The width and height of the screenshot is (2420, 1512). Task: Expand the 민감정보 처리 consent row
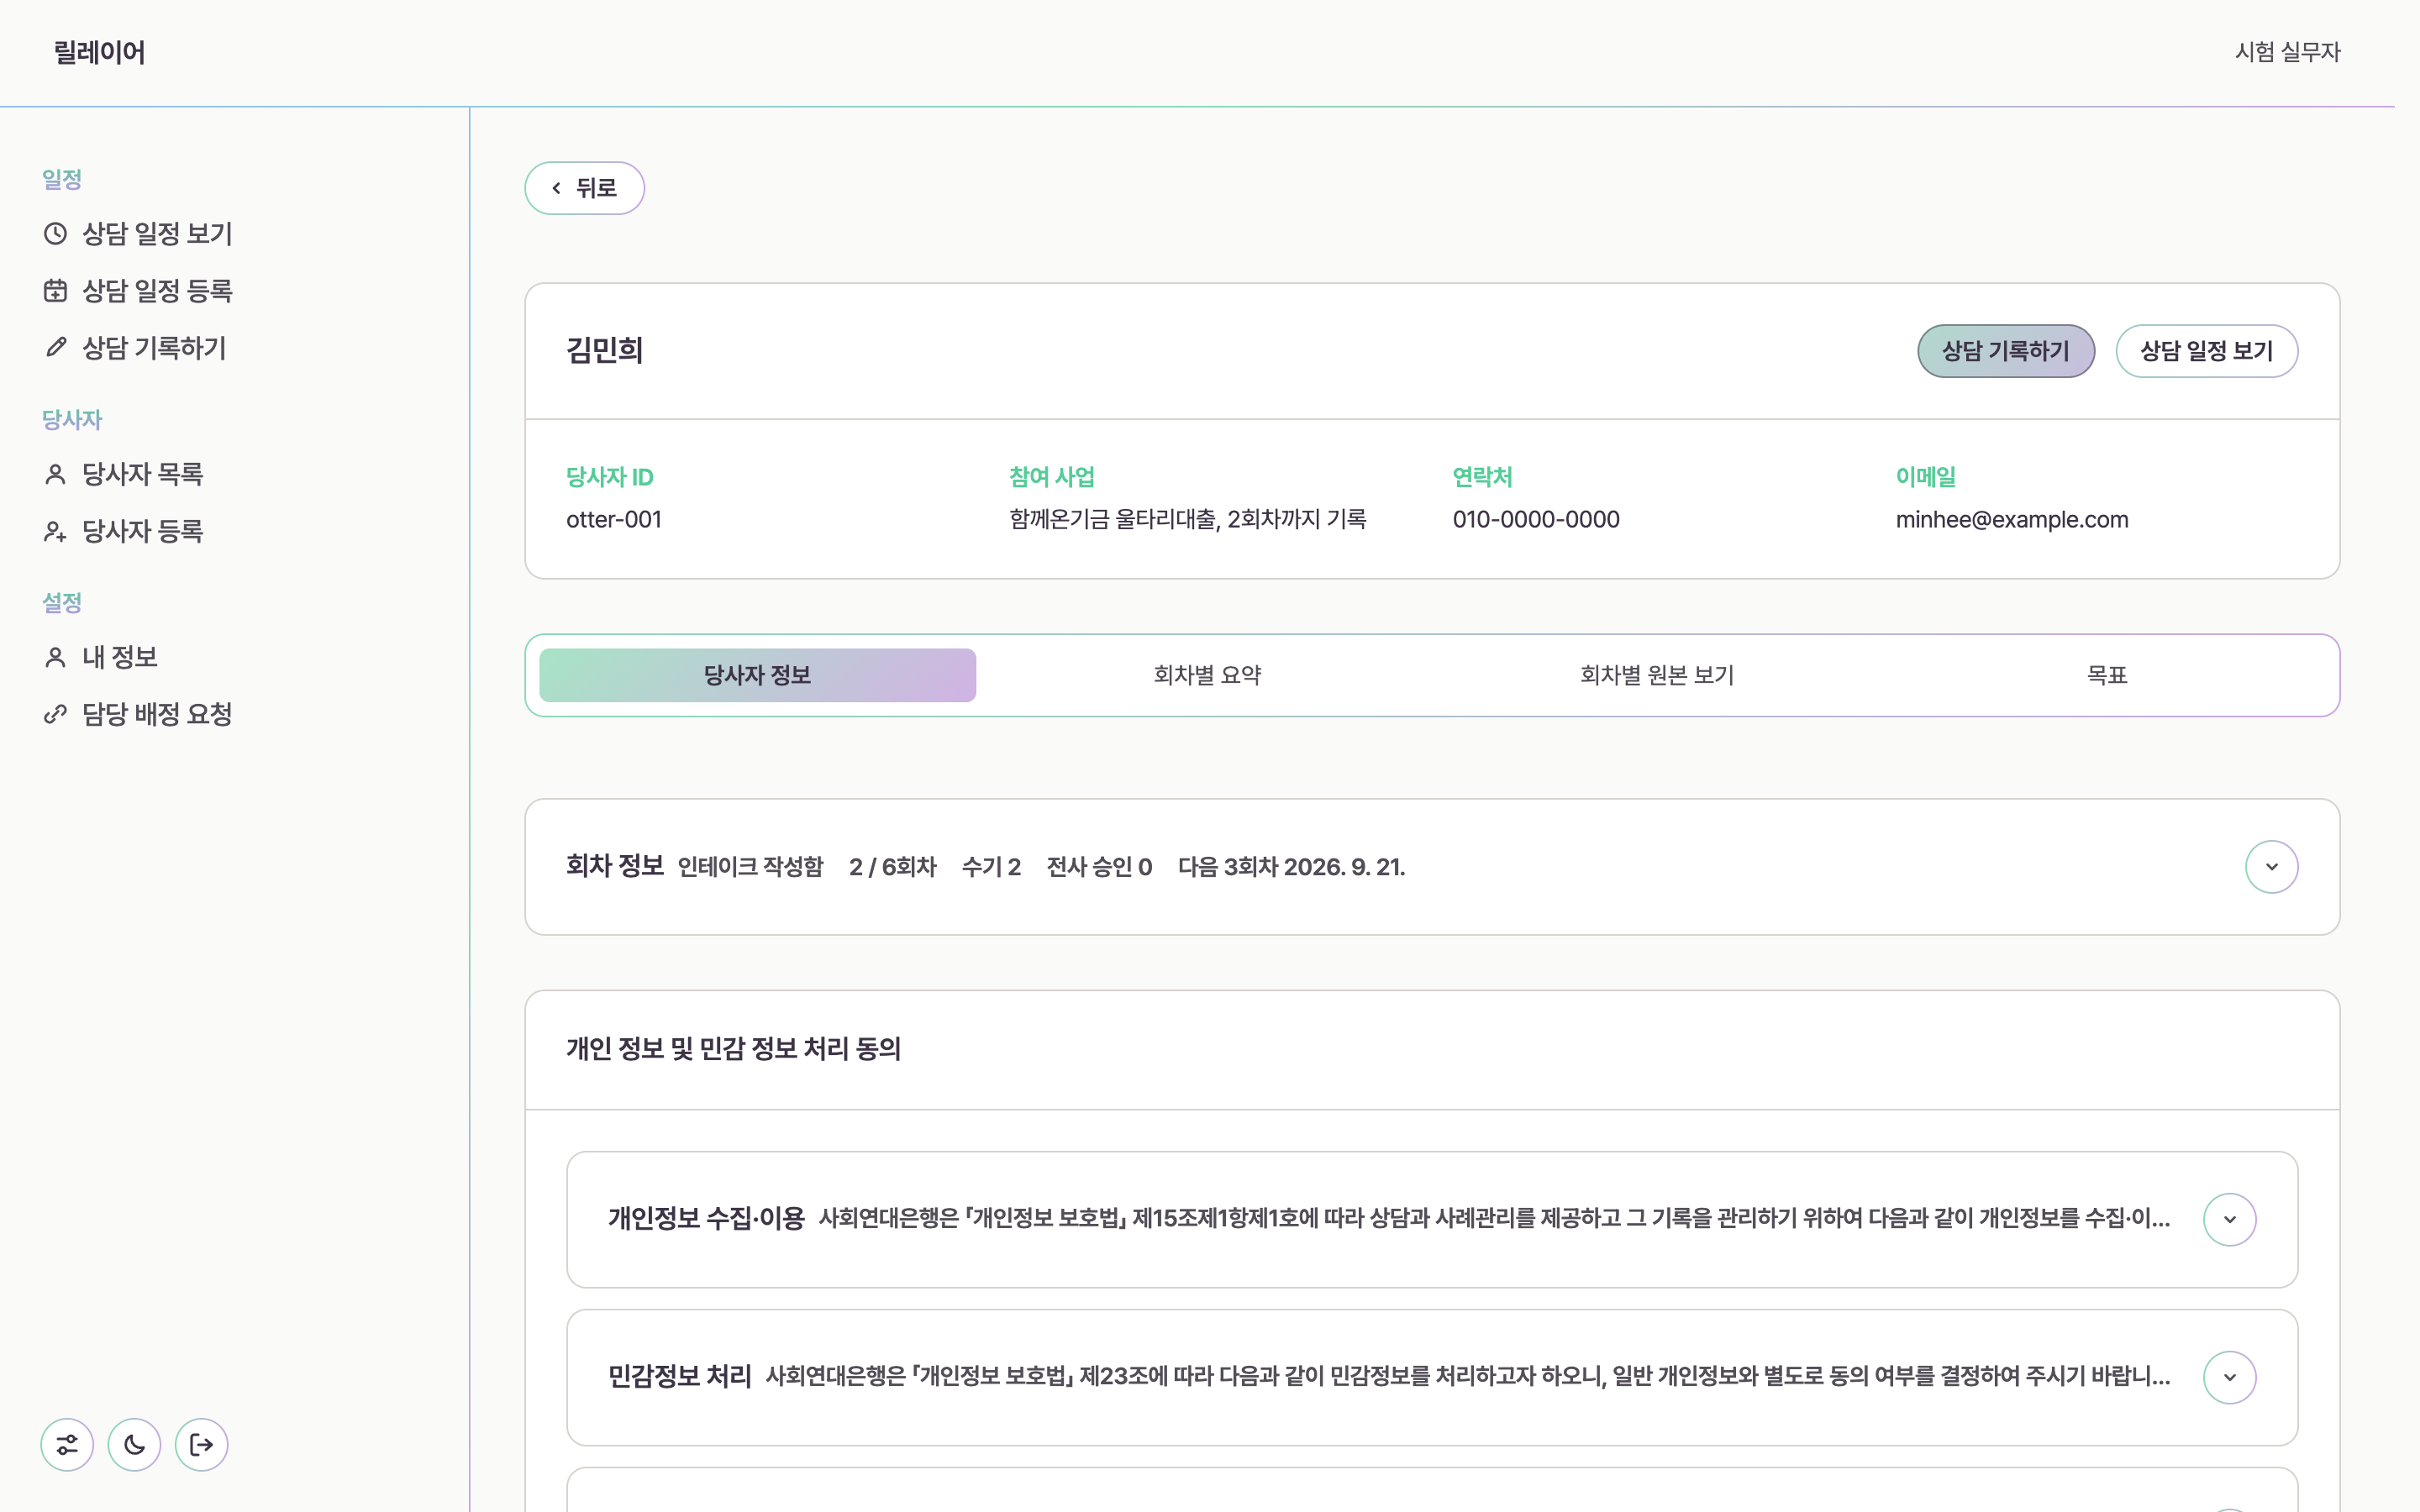(x=2229, y=1377)
